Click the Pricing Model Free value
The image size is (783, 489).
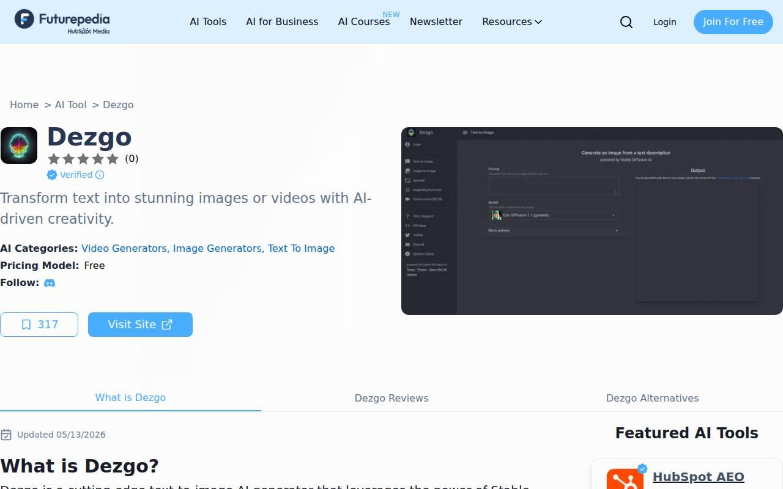[94, 265]
